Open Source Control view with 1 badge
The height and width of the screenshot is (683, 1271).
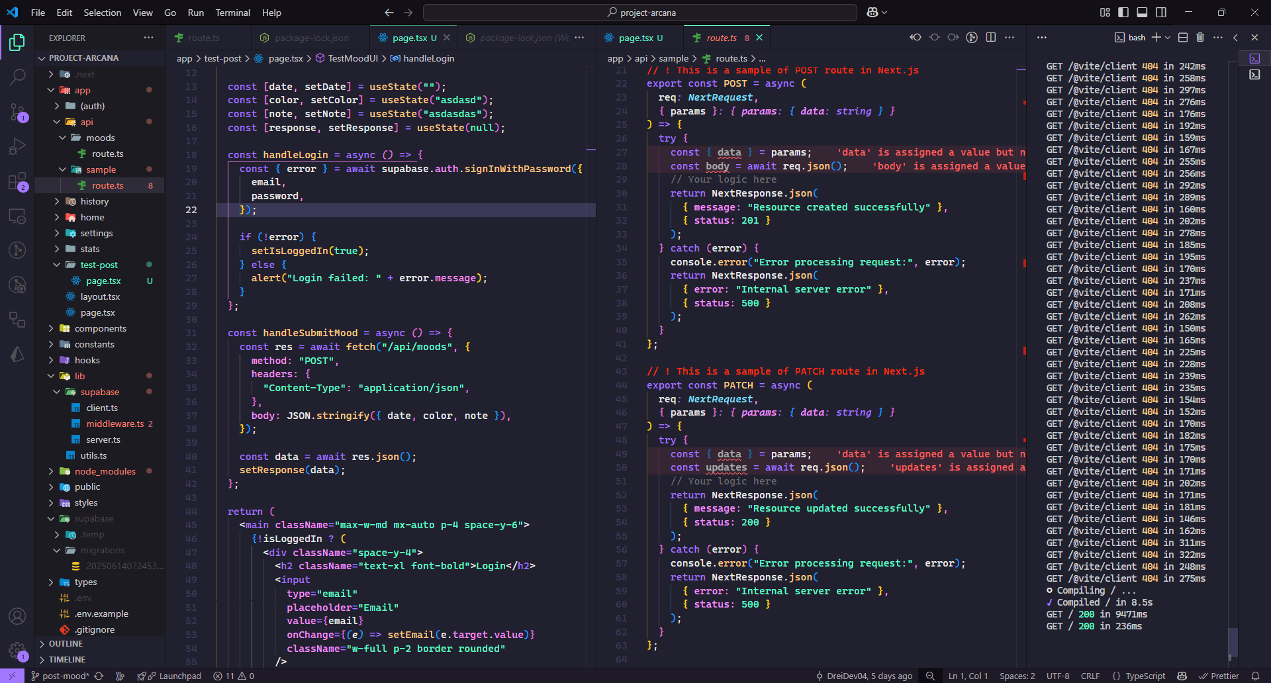(17, 112)
